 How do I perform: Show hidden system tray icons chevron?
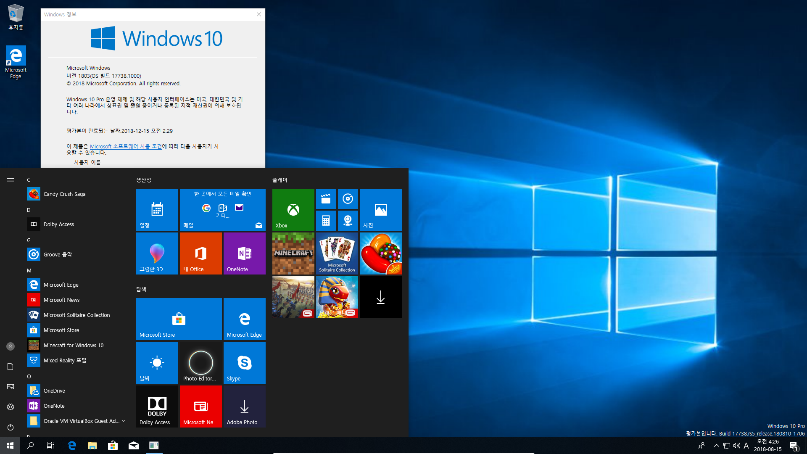716,446
